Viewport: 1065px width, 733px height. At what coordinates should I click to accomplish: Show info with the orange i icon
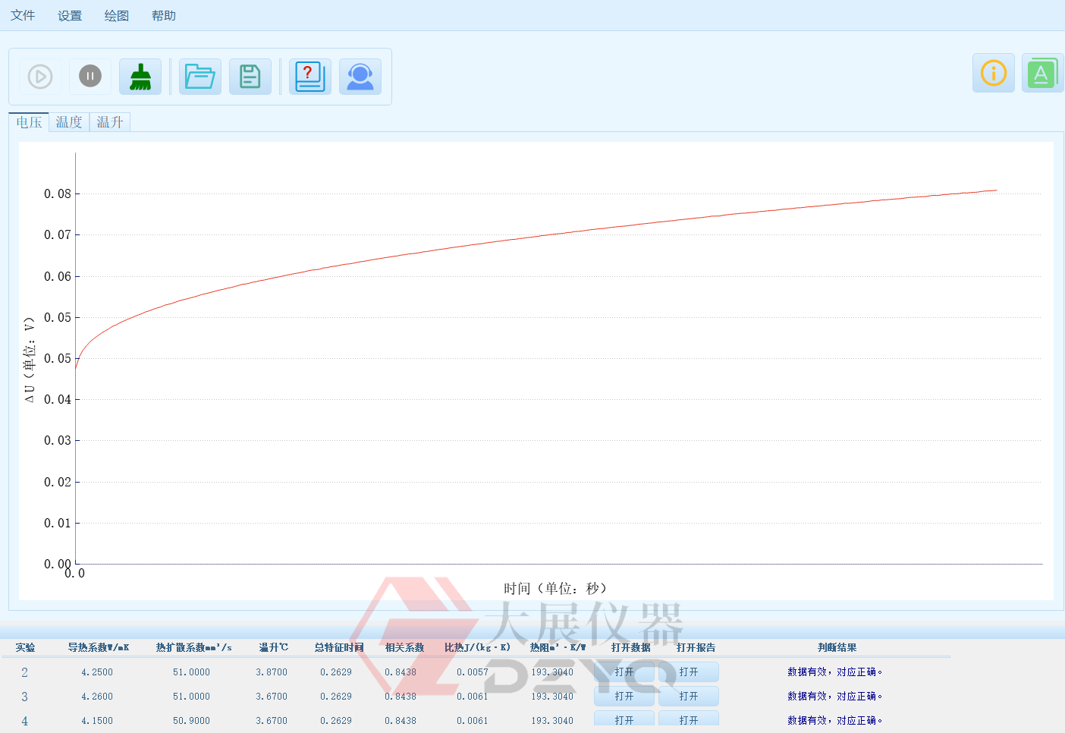[x=994, y=73]
